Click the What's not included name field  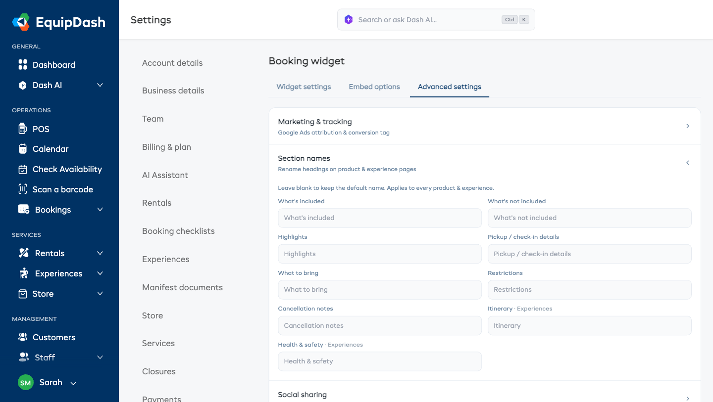click(x=590, y=218)
